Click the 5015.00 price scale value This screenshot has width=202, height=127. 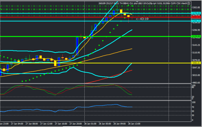pos(196,75)
